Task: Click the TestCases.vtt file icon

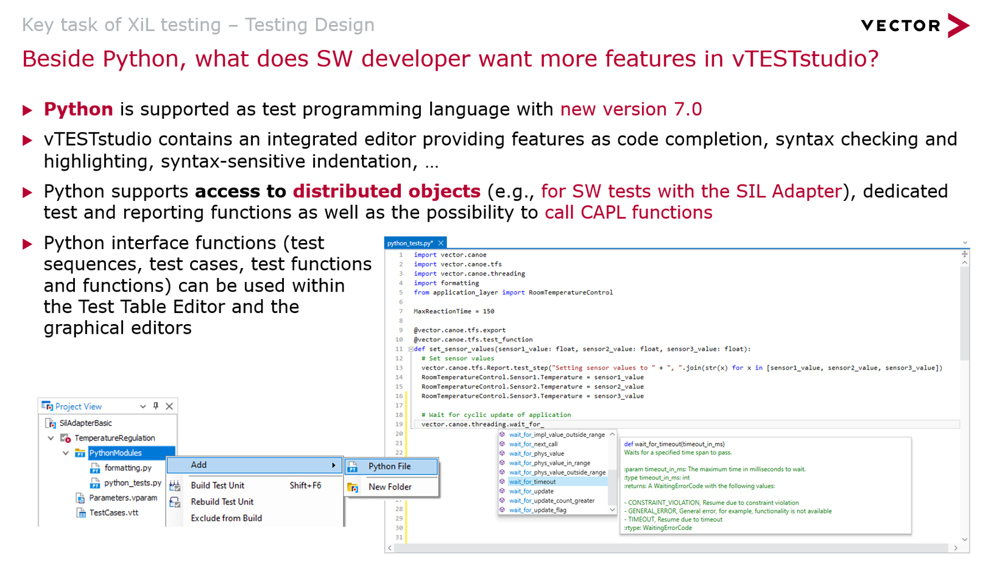Action: 80,513
